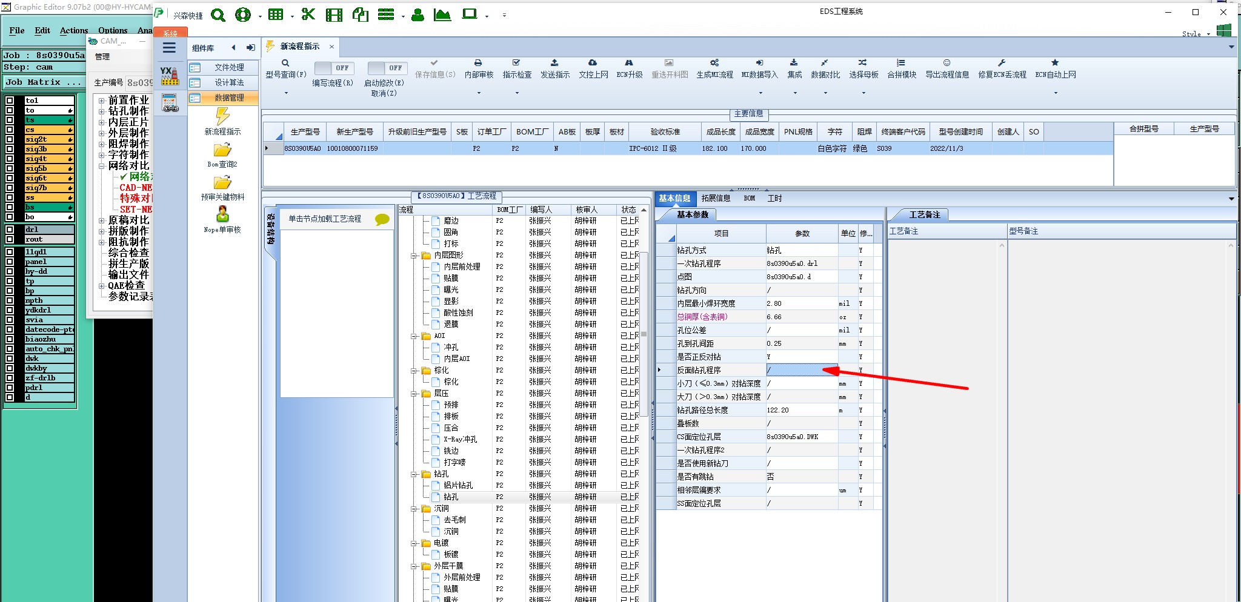Click 型号查询(F) button
This screenshot has height=602, width=1241.
(x=286, y=69)
